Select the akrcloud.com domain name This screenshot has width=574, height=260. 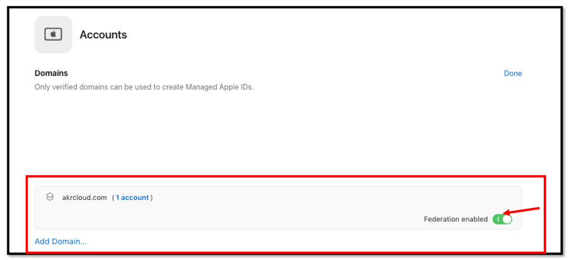tap(84, 198)
